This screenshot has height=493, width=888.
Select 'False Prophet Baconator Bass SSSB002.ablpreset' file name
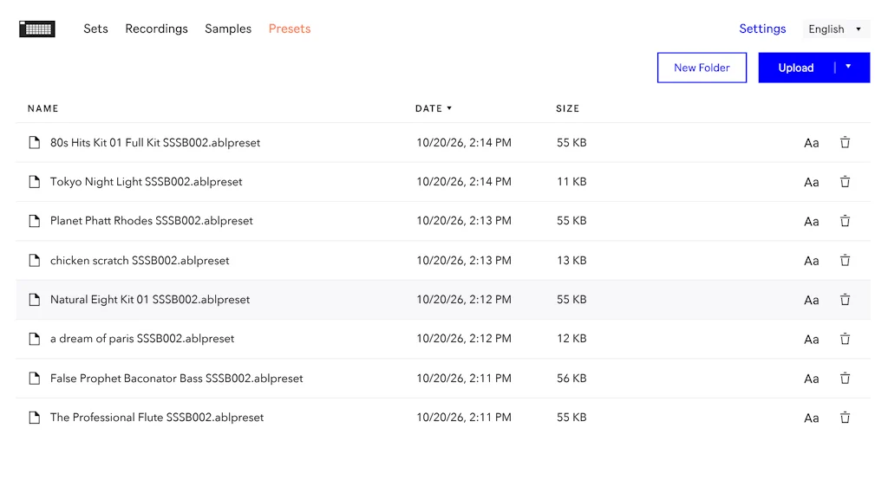point(176,378)
